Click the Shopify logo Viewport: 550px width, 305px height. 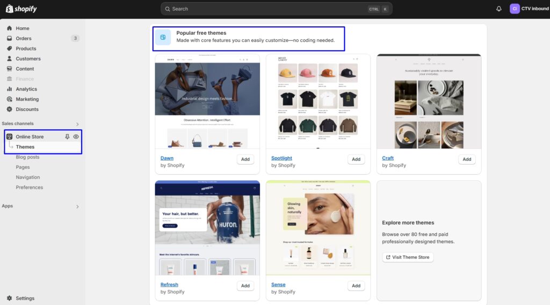point(21,9)
